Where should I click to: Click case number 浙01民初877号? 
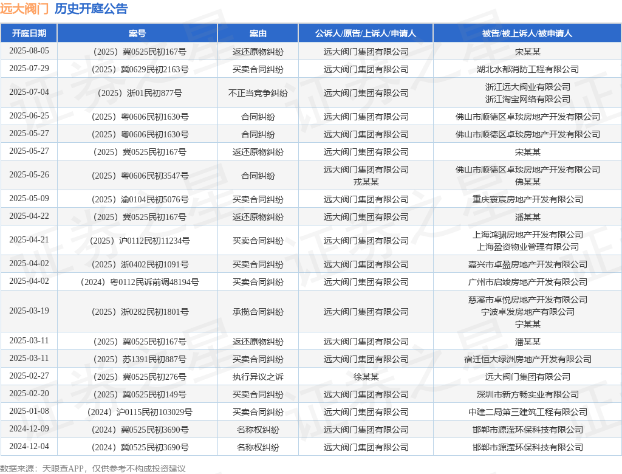[140, 94]
